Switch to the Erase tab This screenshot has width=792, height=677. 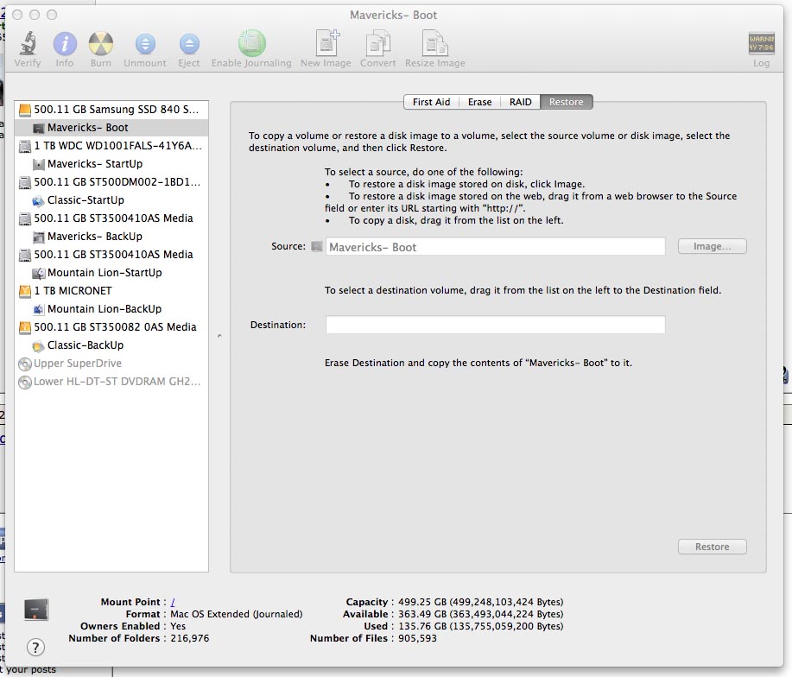(x=480, y=102)
